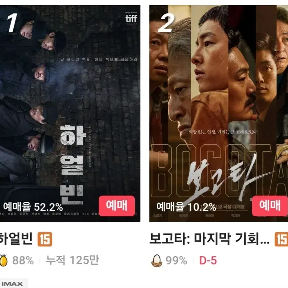Click the rank number 1 on poster
Image resolution: width=288 pixels, height=288 pixels.
pyautogui.click(x=12, y=23)
